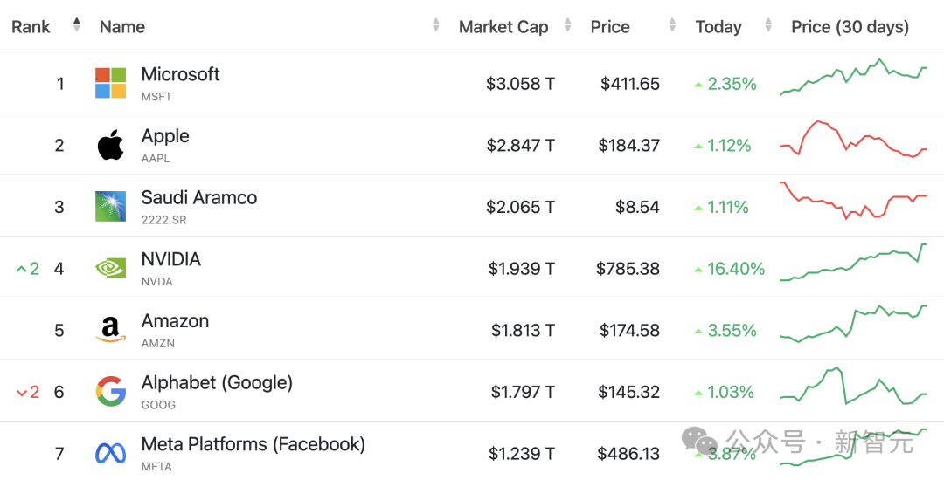View Apple's red 30-day price chart

[x=853, y=139]
